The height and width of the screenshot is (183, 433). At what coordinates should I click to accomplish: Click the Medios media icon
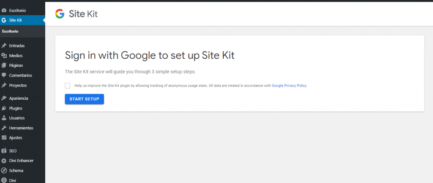[4, 55]
